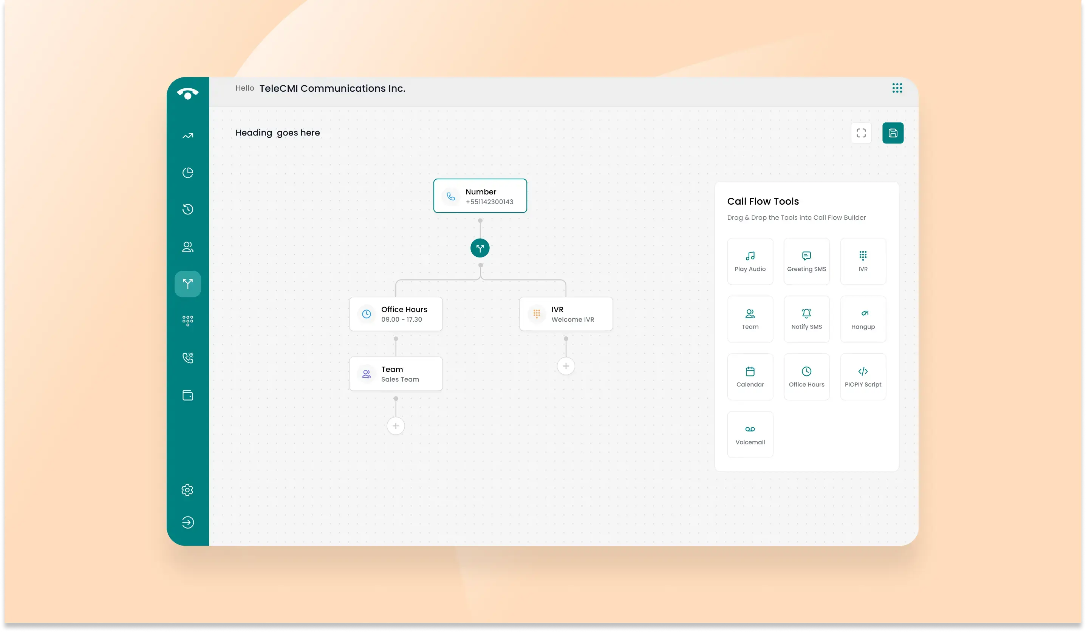Image resolution: width=1086 pixels, height=632 pixels.
Task: Open the wallet billing icon in sidebar
Action: [x=187, y=395]
